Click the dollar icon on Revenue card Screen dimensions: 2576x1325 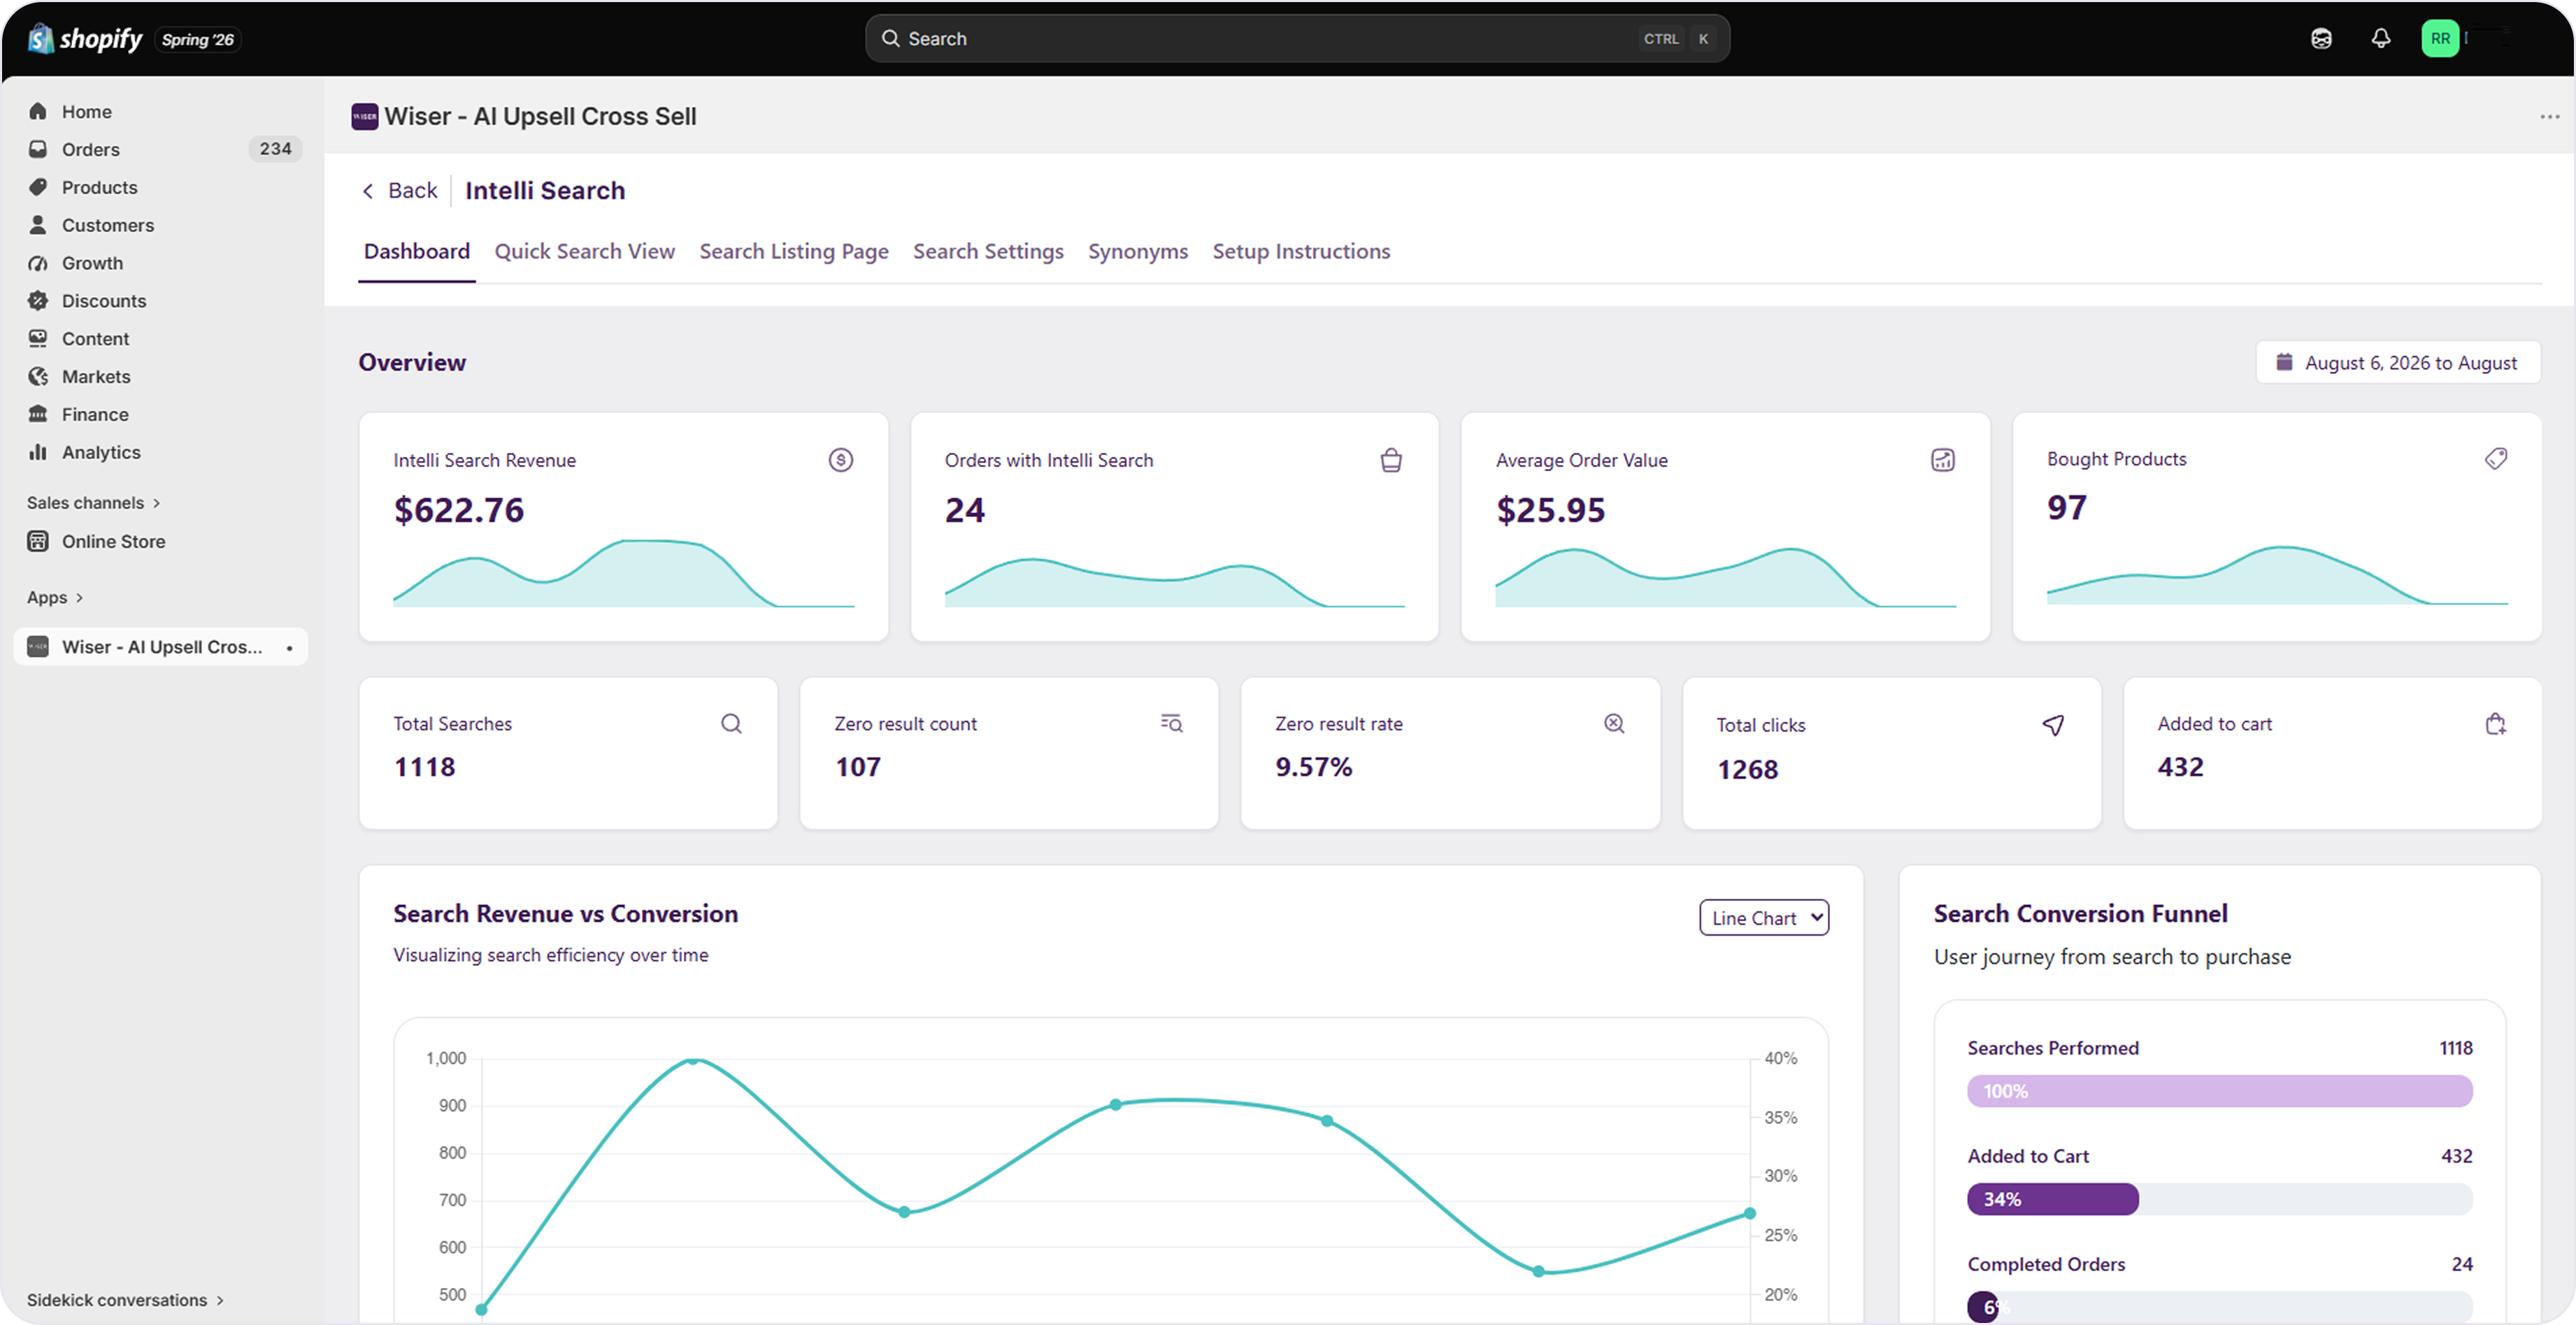pyautogui.click(x=841, y=460)
